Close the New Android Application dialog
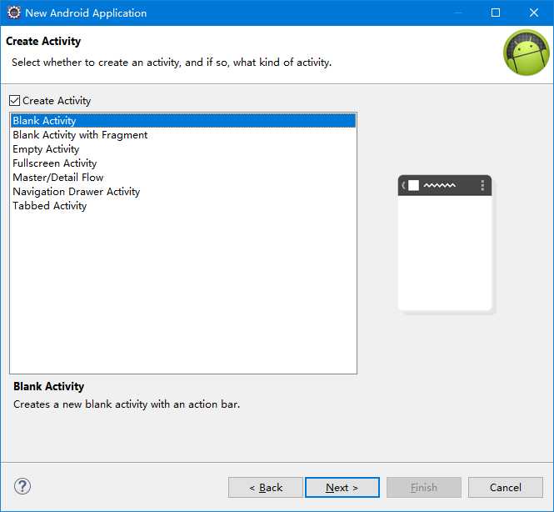Viewport: 554px width, 512px height. pyautogui.click(x=533, y=13)
